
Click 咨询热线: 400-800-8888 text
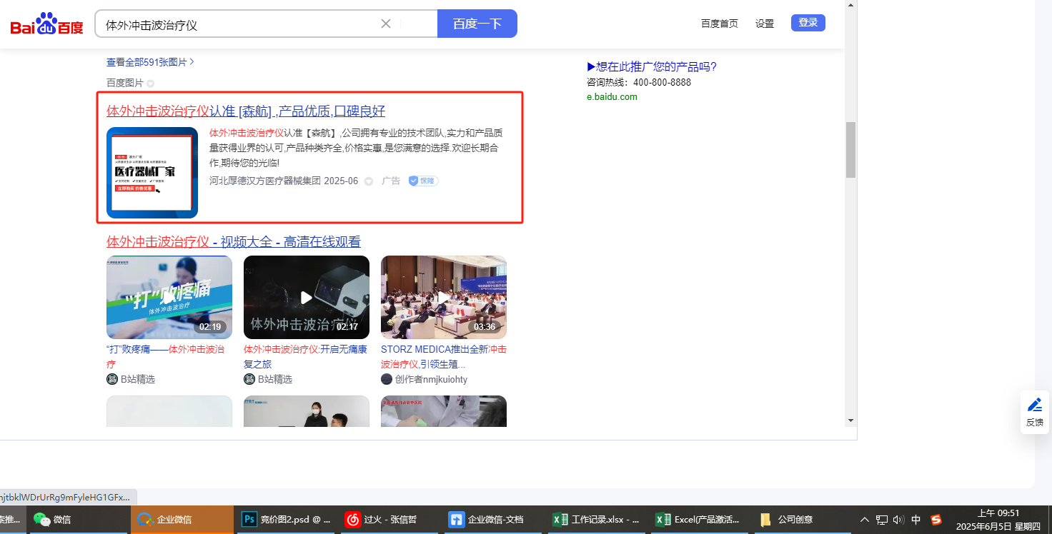pyautogui.click(x=639, y=82)
